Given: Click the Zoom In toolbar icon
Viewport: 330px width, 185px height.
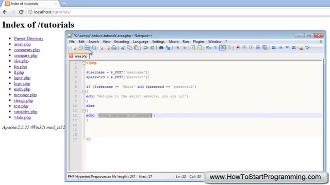Looking at the screenshot, I should pyautogui.click(x=177, y=48).
